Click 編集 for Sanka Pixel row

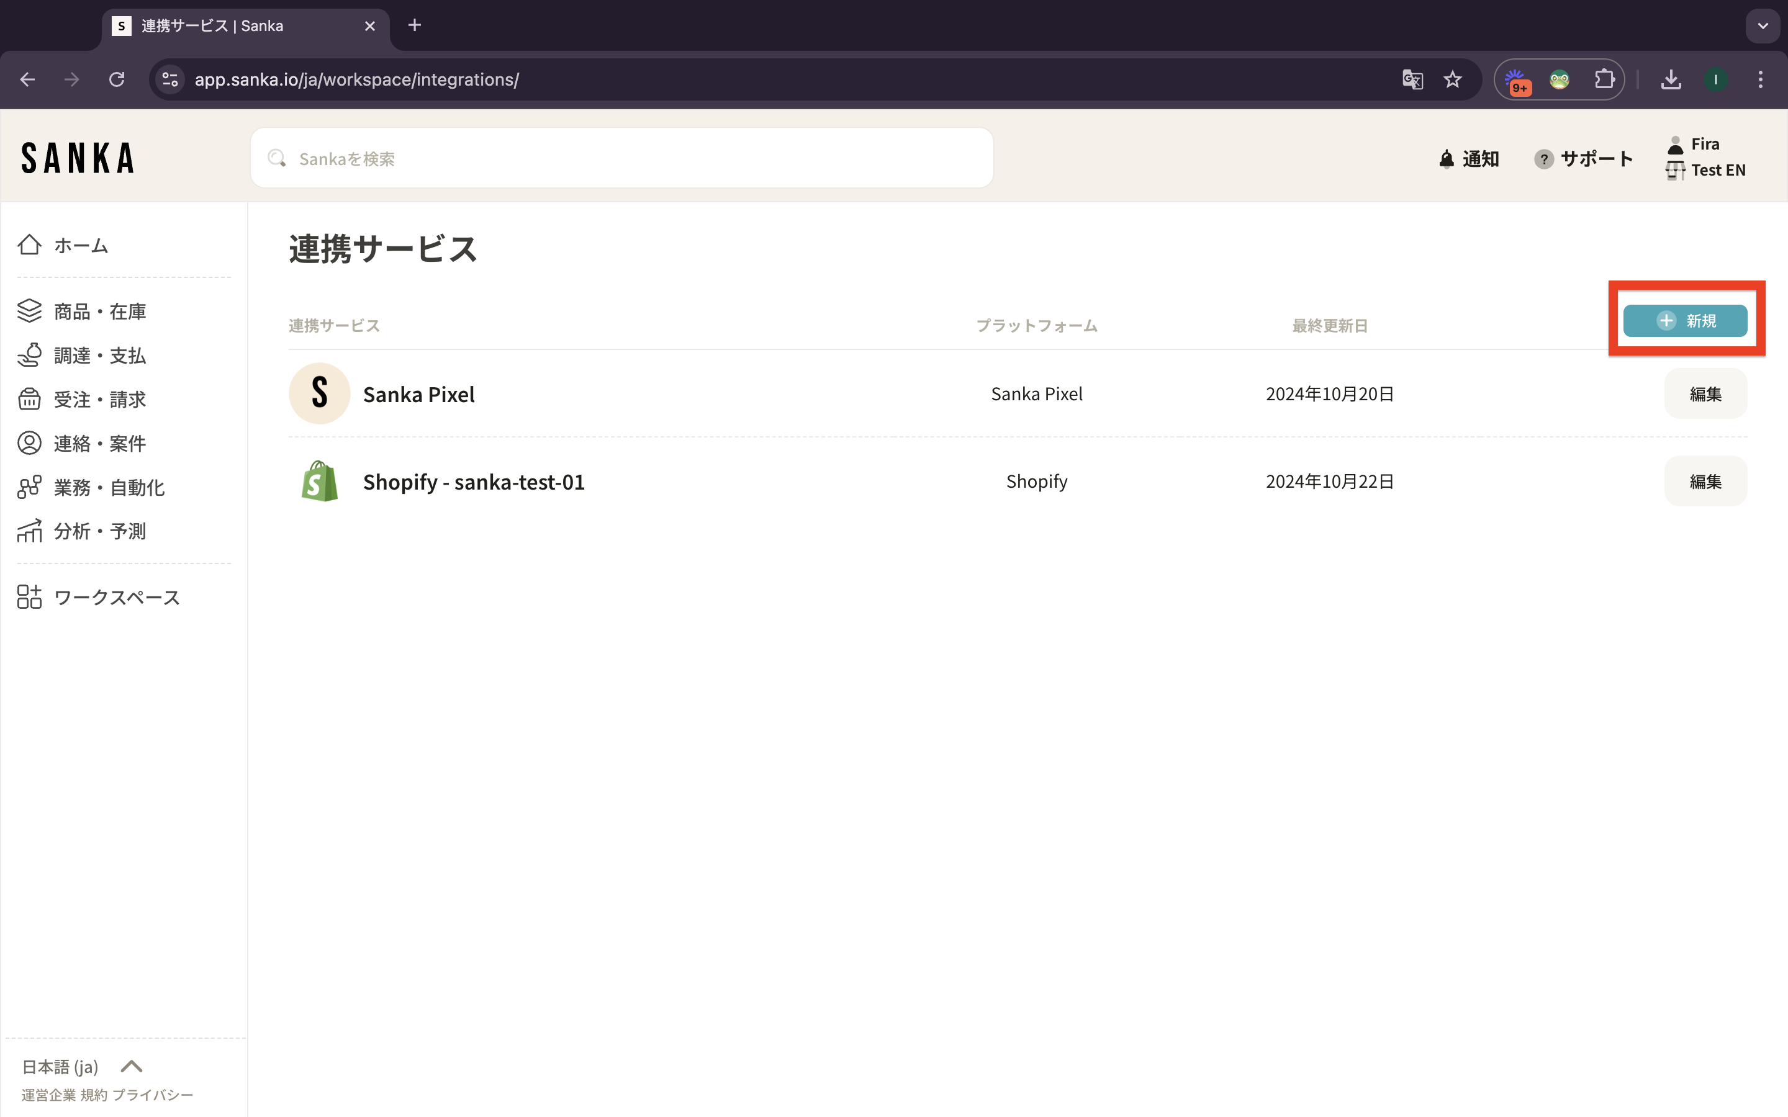pos(1705,395)
